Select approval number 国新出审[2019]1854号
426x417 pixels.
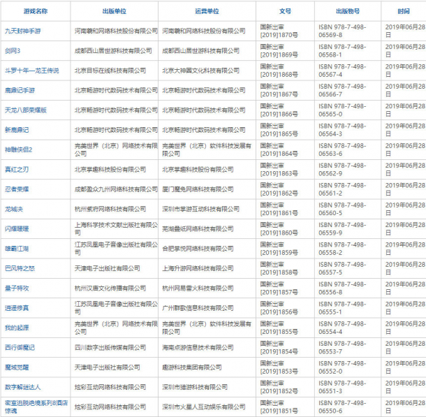tap(279, 347)
